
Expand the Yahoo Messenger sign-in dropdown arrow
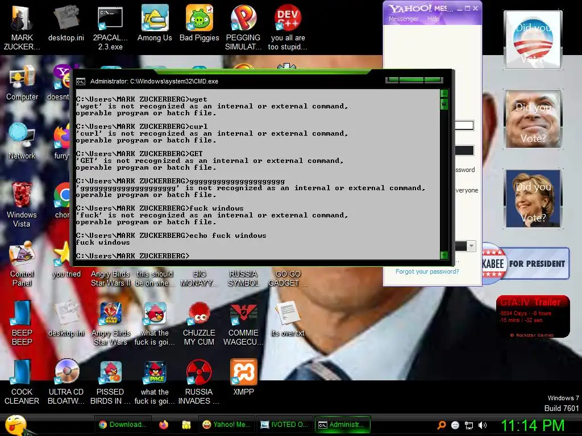click(x=471, y=246)
